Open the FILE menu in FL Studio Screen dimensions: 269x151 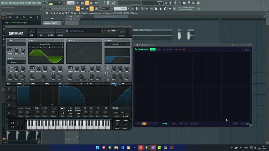[x=3, y=3]
